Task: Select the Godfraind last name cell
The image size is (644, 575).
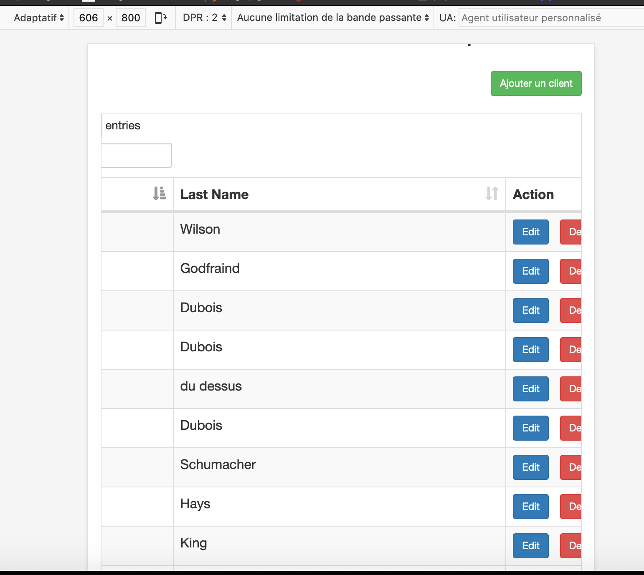Action: tap(340, 271)
